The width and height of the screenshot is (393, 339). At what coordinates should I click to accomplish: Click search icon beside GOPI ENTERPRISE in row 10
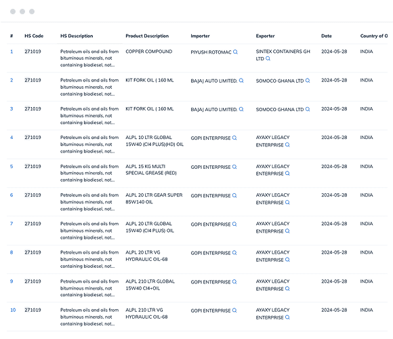point(234,310)
